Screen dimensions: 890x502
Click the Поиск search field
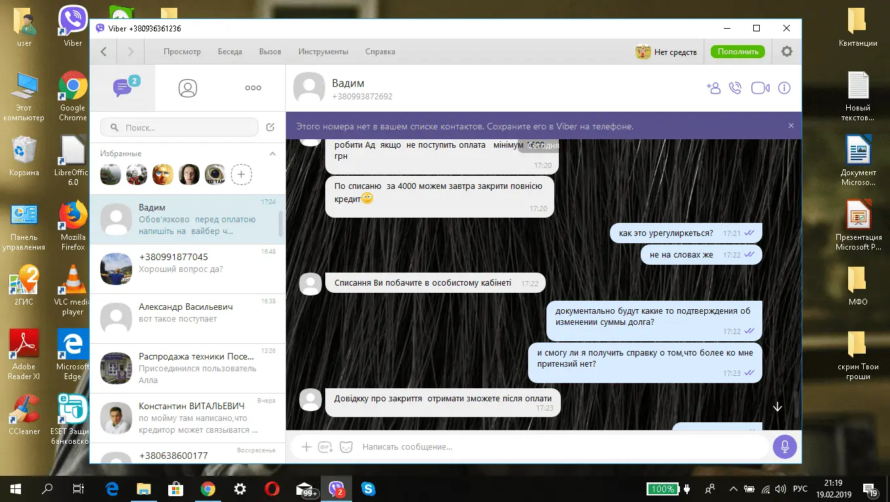coord(180,127)
